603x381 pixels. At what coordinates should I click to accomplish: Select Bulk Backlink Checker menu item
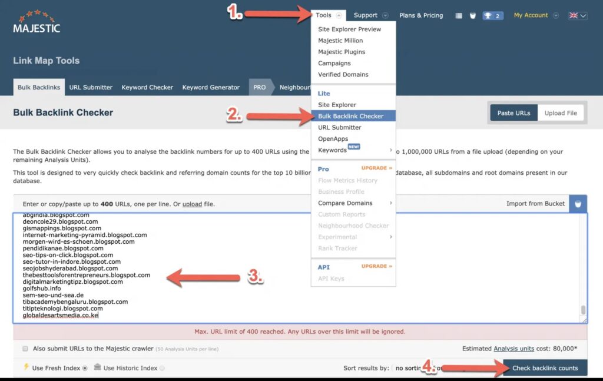[353, 116]
